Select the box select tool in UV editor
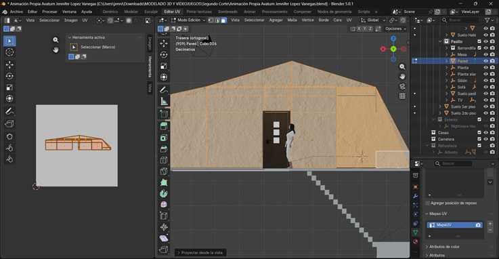This screenshot has height=259, width=499. click(x=9, y=41)
